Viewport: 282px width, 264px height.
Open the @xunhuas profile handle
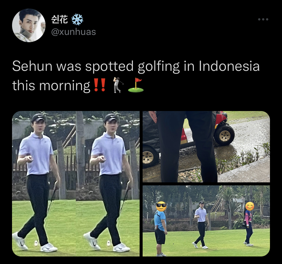pyautogui.click(x=73, y=32)
